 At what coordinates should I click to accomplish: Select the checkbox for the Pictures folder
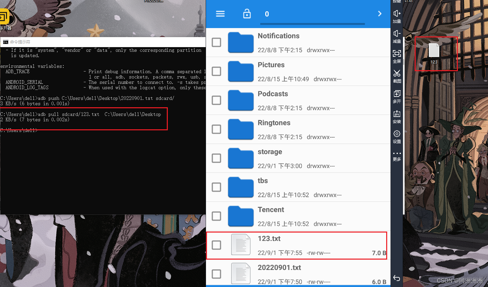tap(216, 71)
